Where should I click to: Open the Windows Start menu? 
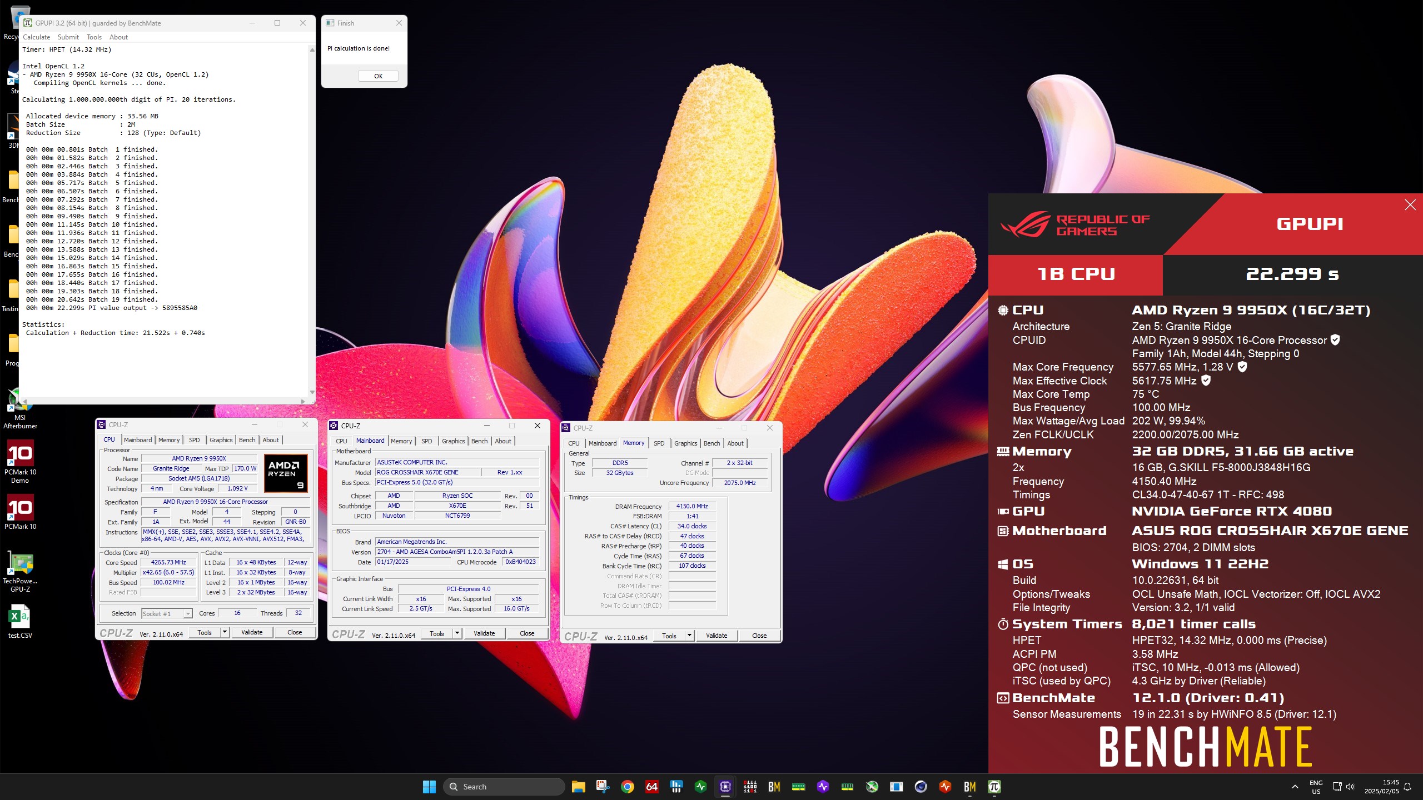tap(430, 787)
